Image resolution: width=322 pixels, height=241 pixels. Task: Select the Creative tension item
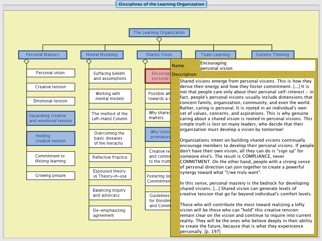[x=51, y=87]
